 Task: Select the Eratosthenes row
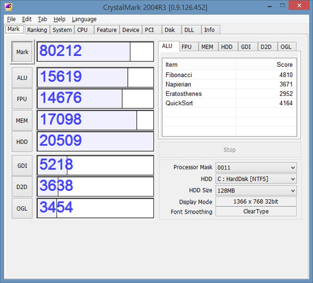tap(230, 93)
